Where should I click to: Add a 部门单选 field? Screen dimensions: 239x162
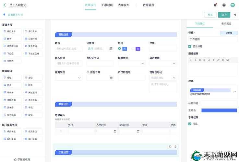coord(12,139)
